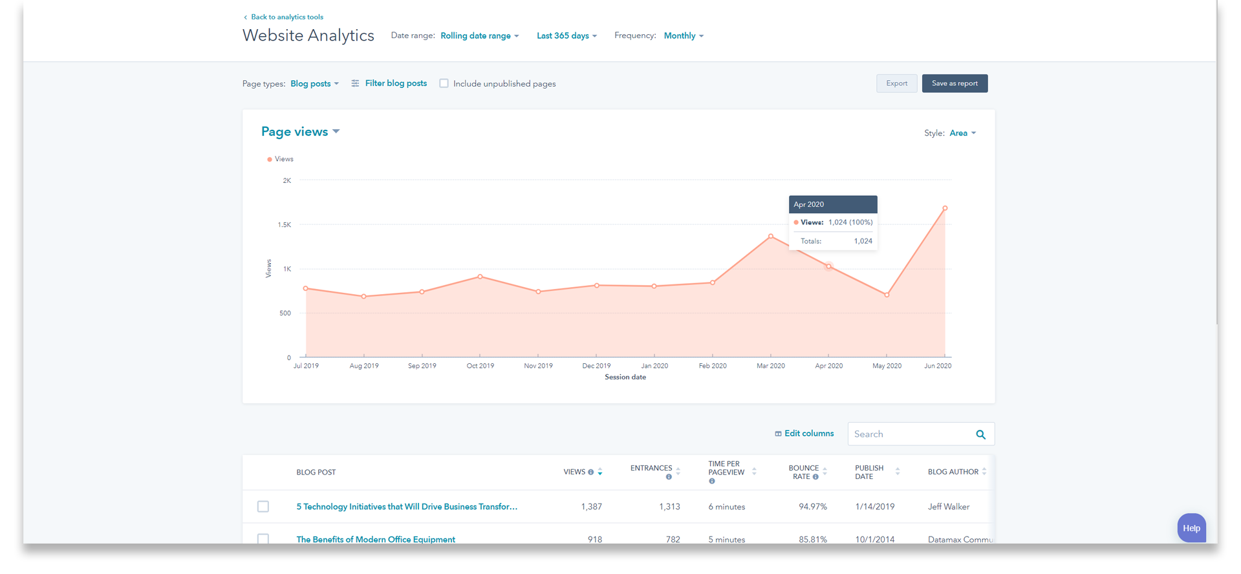Click the 1,313 entrances cell
1241x574 pixels.
(669, 507)
